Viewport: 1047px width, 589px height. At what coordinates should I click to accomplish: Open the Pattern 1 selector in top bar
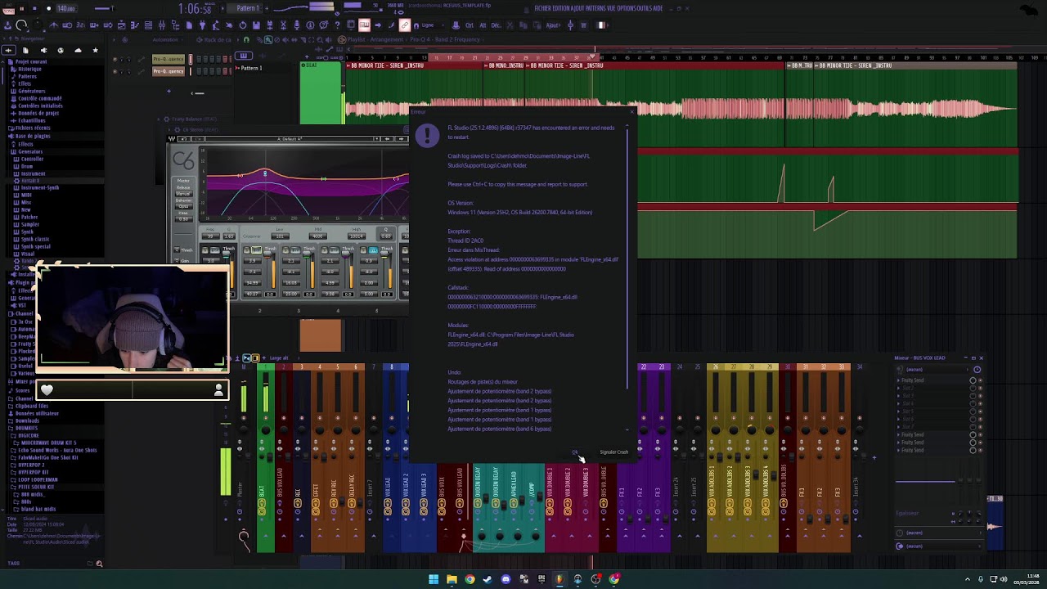click(247, 8)
